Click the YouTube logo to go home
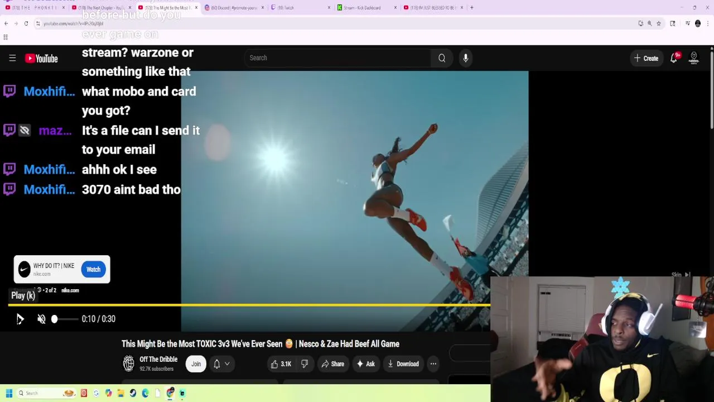 pyautogui.click(x=41, y=58)
